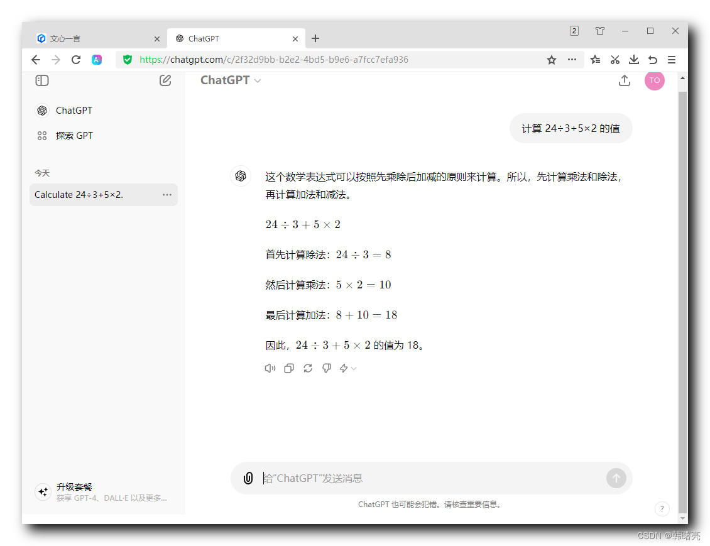
Task: Share the conversation using export icon
Action: pos(624,80)
